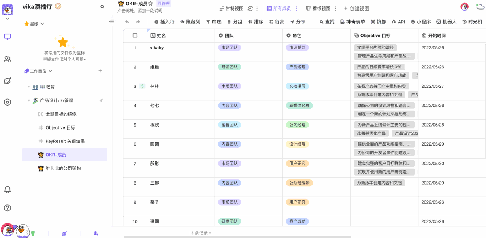Click 插入行 to insert a row
This screenshot has height=238, width=486.
tap(164, 22)
